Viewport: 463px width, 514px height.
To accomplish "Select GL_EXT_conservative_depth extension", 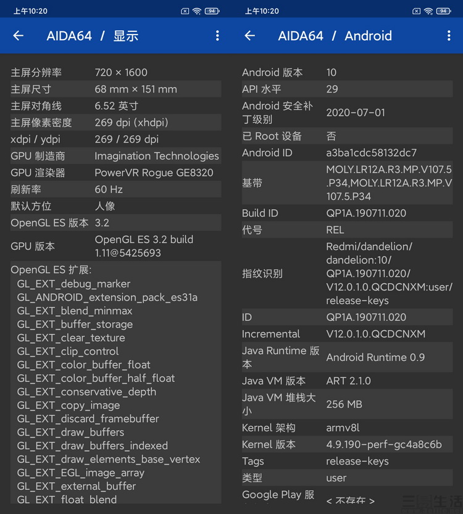I will [86, 391].
